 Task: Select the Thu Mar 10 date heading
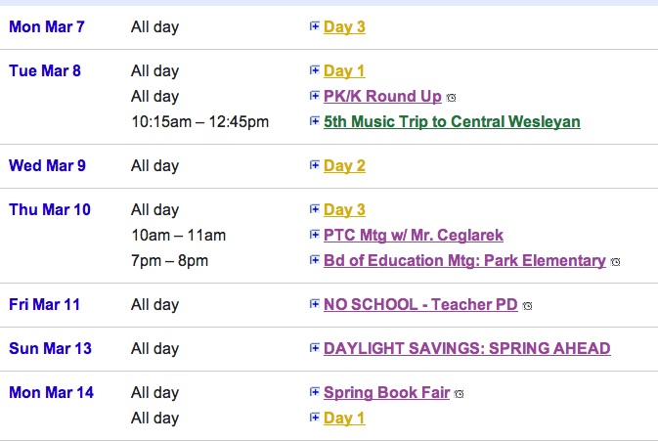(x=50, y=209)
